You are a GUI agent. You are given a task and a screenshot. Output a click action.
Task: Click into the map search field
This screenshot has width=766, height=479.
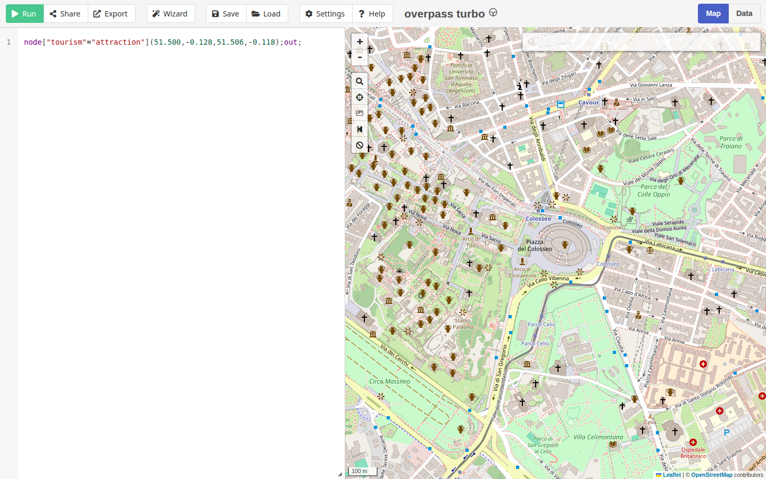(x=641, y=42)
